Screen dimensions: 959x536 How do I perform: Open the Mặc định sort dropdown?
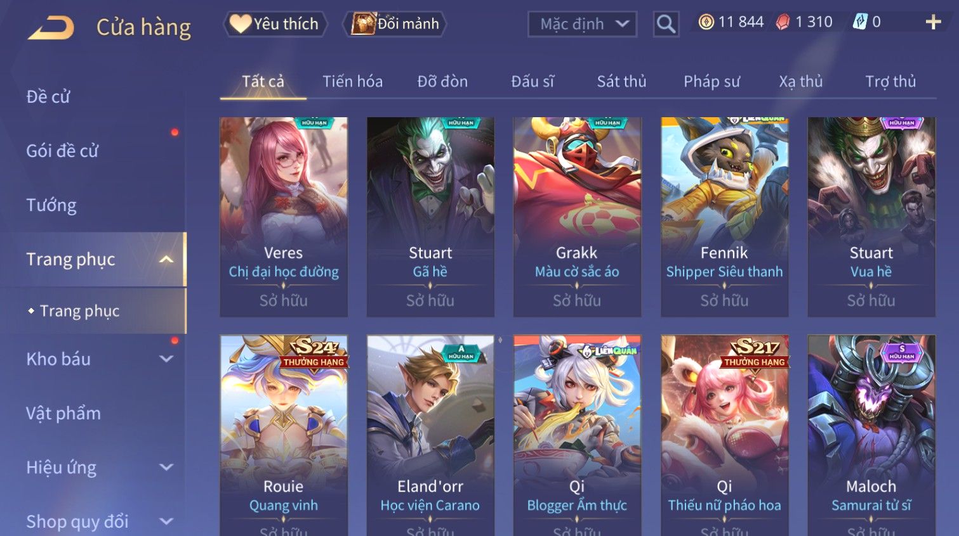click(582, 25)
